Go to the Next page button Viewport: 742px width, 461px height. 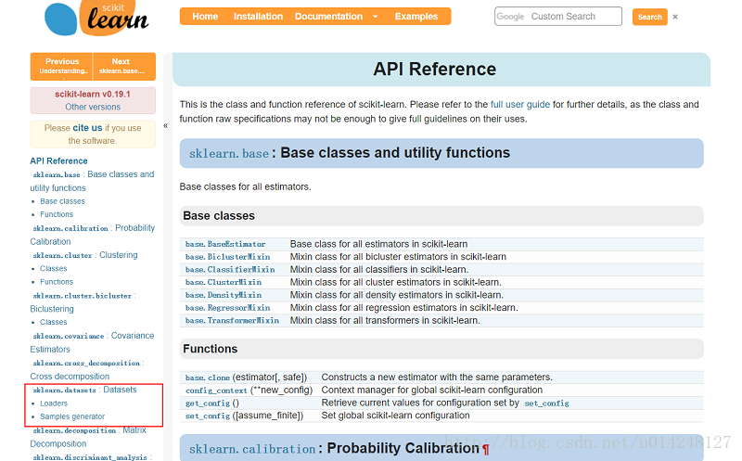tap(121, 66)
